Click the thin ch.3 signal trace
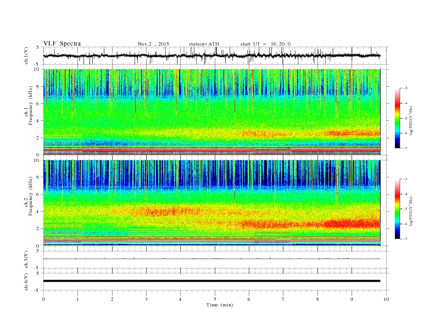435x336 pixels. tap(211, 259)
